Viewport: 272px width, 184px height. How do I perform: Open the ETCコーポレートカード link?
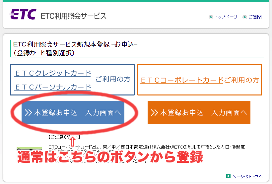(x=182, y=80)
